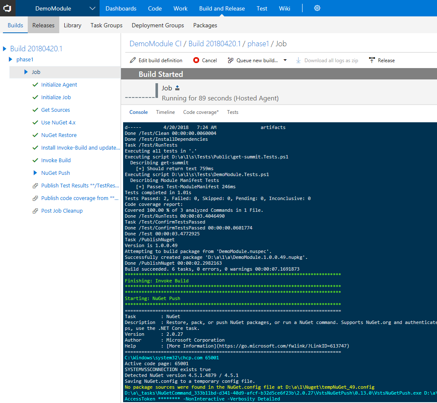This screenshot has height=403, width=437.
Task: Select Initialize Agent step
Action: [x=59, y=84]
